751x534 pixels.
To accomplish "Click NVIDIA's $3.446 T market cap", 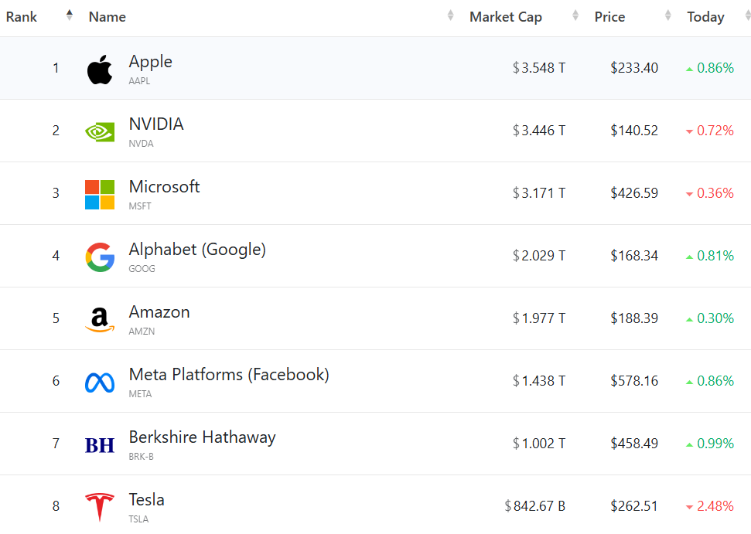I will tap(539, 130).
